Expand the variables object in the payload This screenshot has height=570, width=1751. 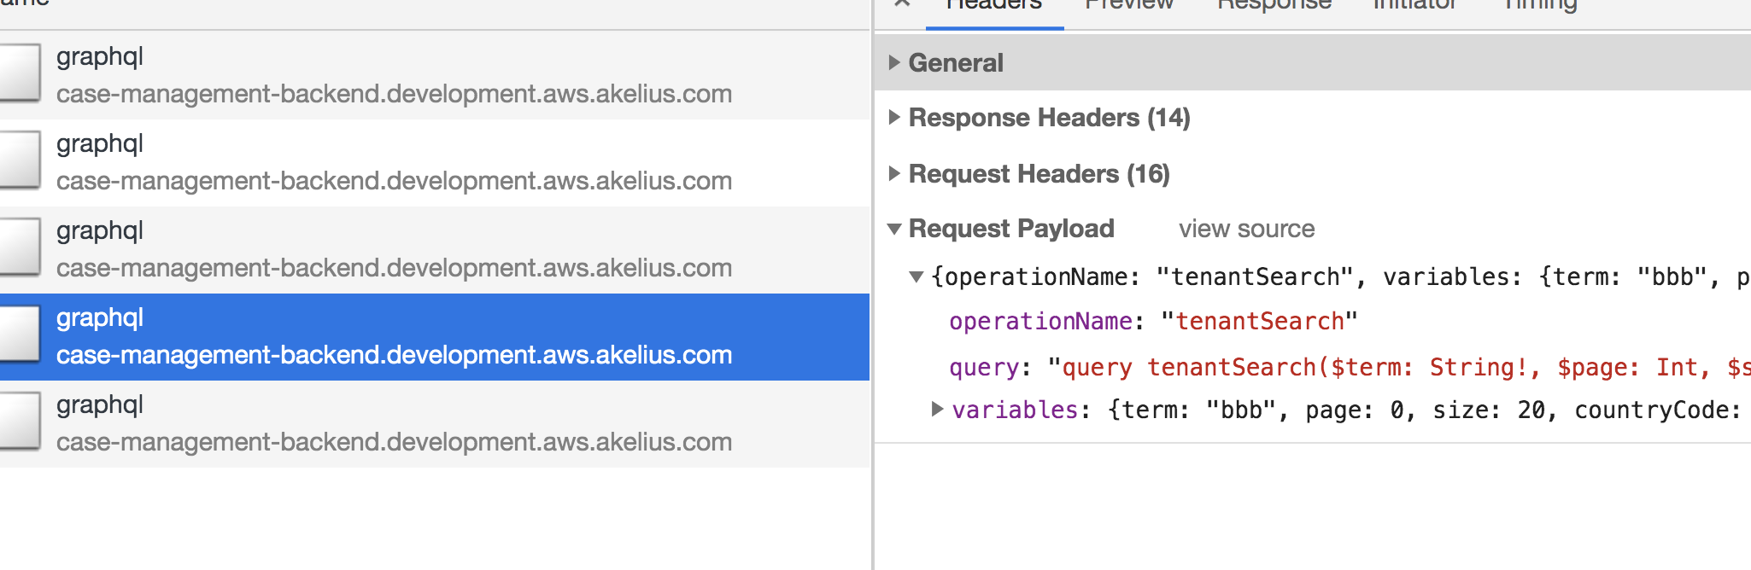tap(936, 410)
